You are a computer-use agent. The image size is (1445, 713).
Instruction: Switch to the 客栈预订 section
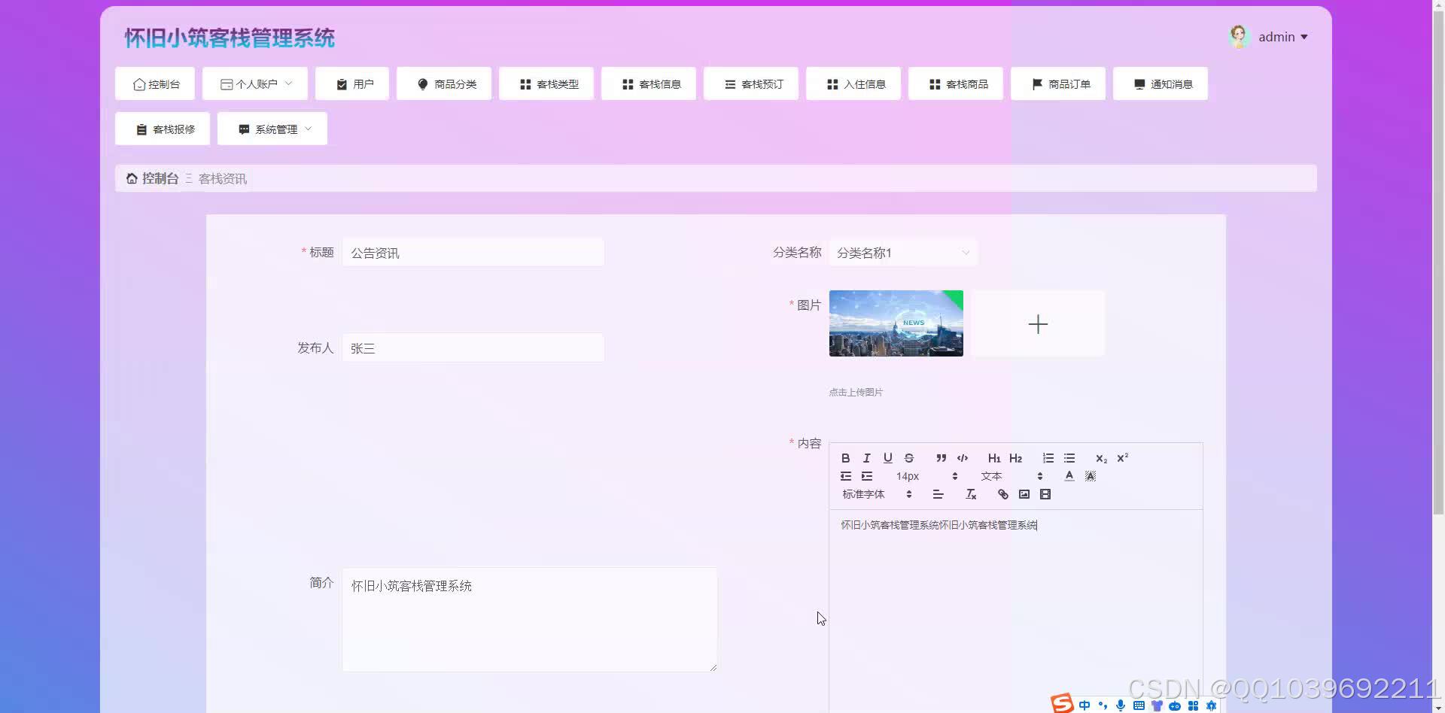pyautogui.click(x=750, y=83)
